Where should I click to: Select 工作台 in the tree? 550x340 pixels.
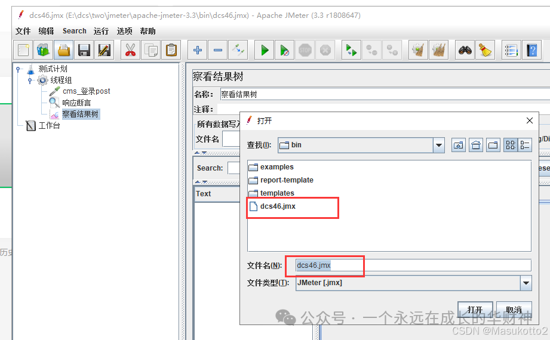coord(49,125)
